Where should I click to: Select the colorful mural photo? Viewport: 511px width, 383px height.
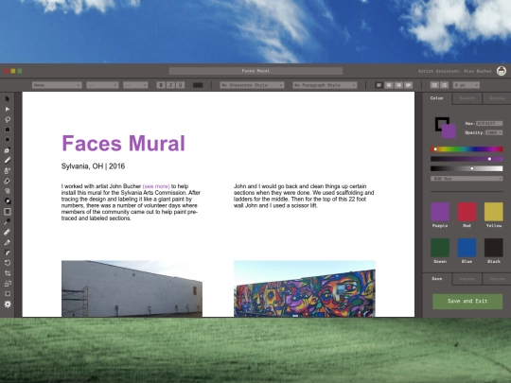pyautogui.click(x=305, y=288)
